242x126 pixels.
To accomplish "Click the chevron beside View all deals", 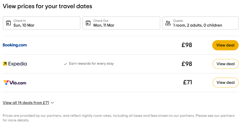I will [x=52, y=103].
